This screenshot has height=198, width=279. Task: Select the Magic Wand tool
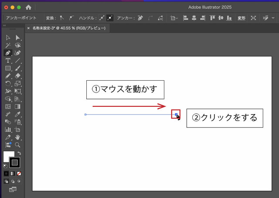8,45
